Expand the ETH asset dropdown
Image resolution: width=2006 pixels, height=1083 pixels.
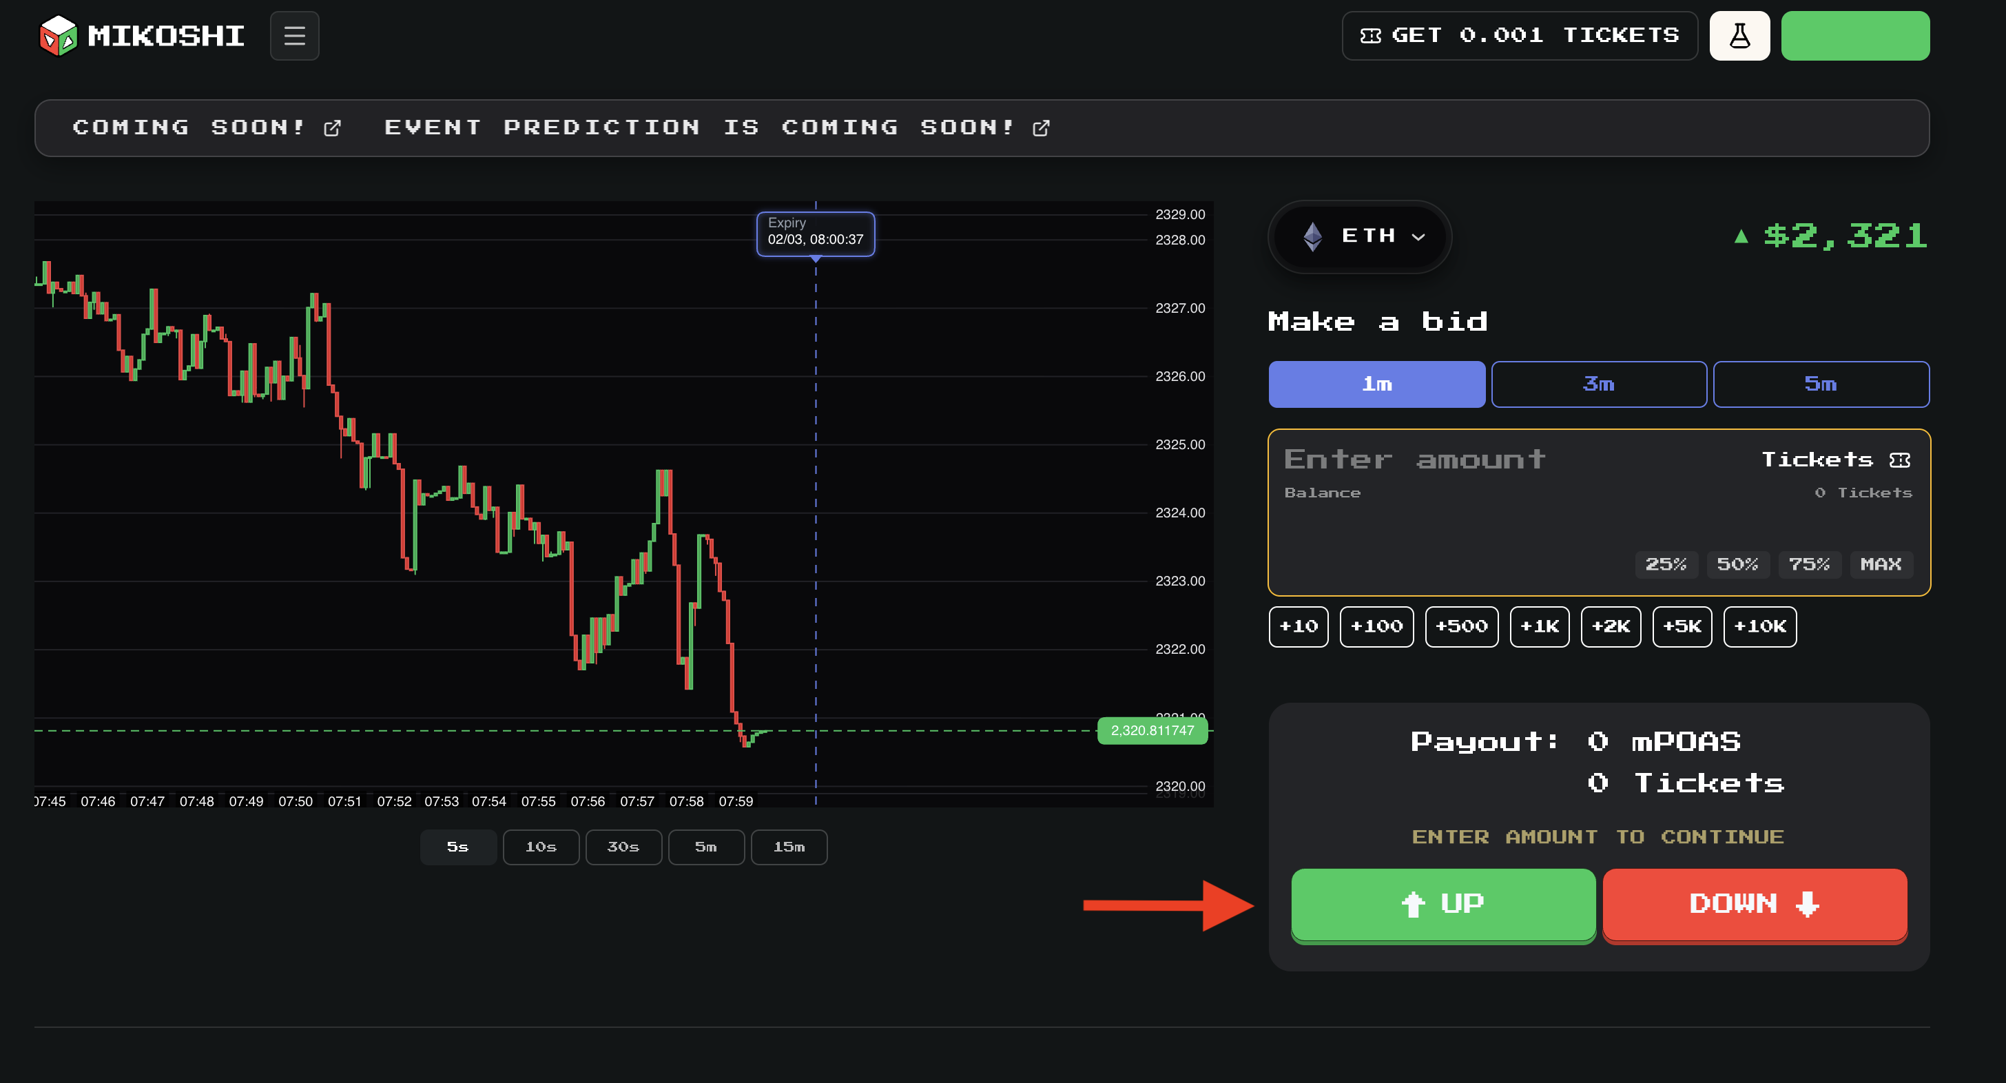pyautogui.click(x=1418, y=237)
